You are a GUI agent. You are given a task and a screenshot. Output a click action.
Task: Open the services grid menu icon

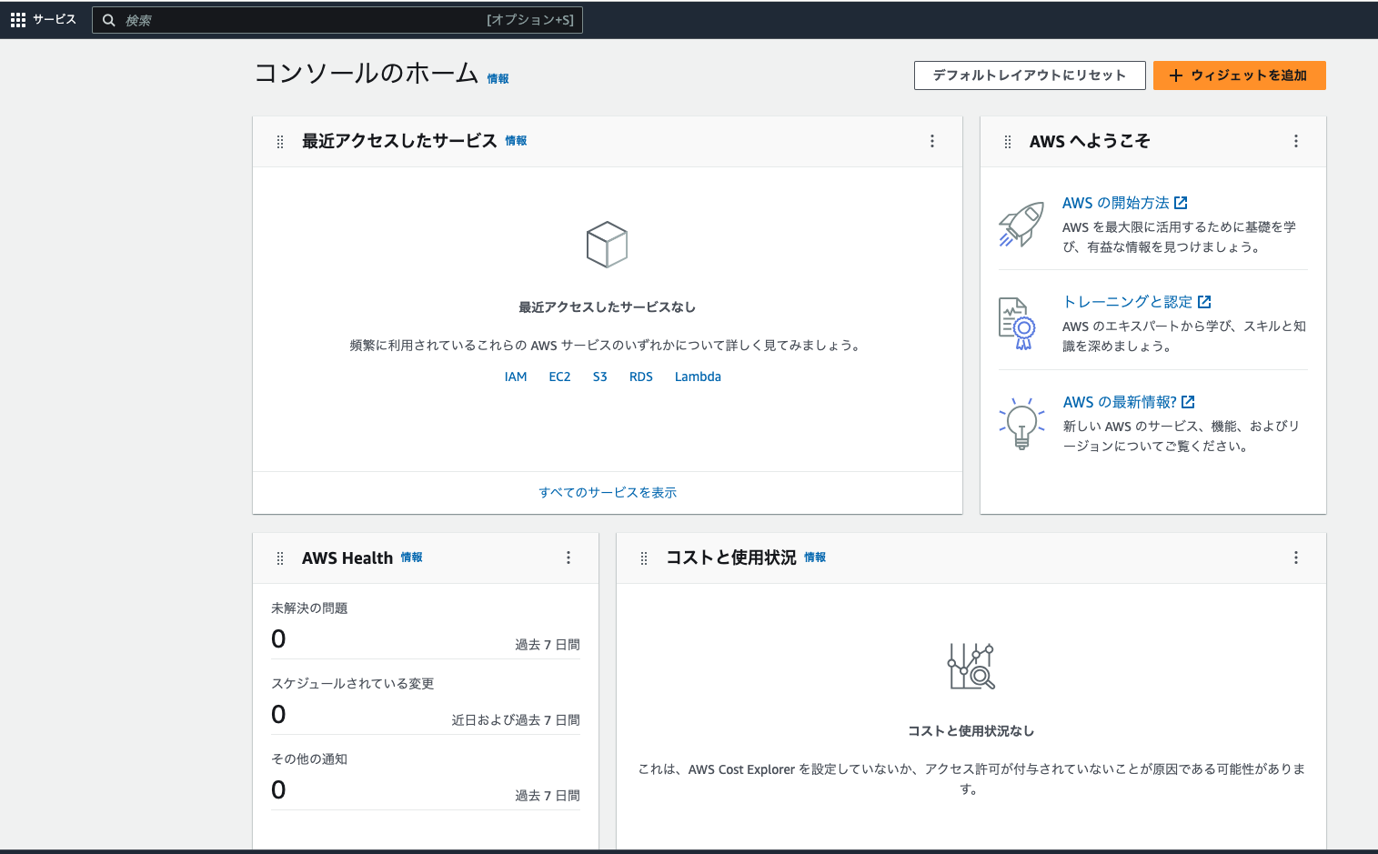coord(17,20)
